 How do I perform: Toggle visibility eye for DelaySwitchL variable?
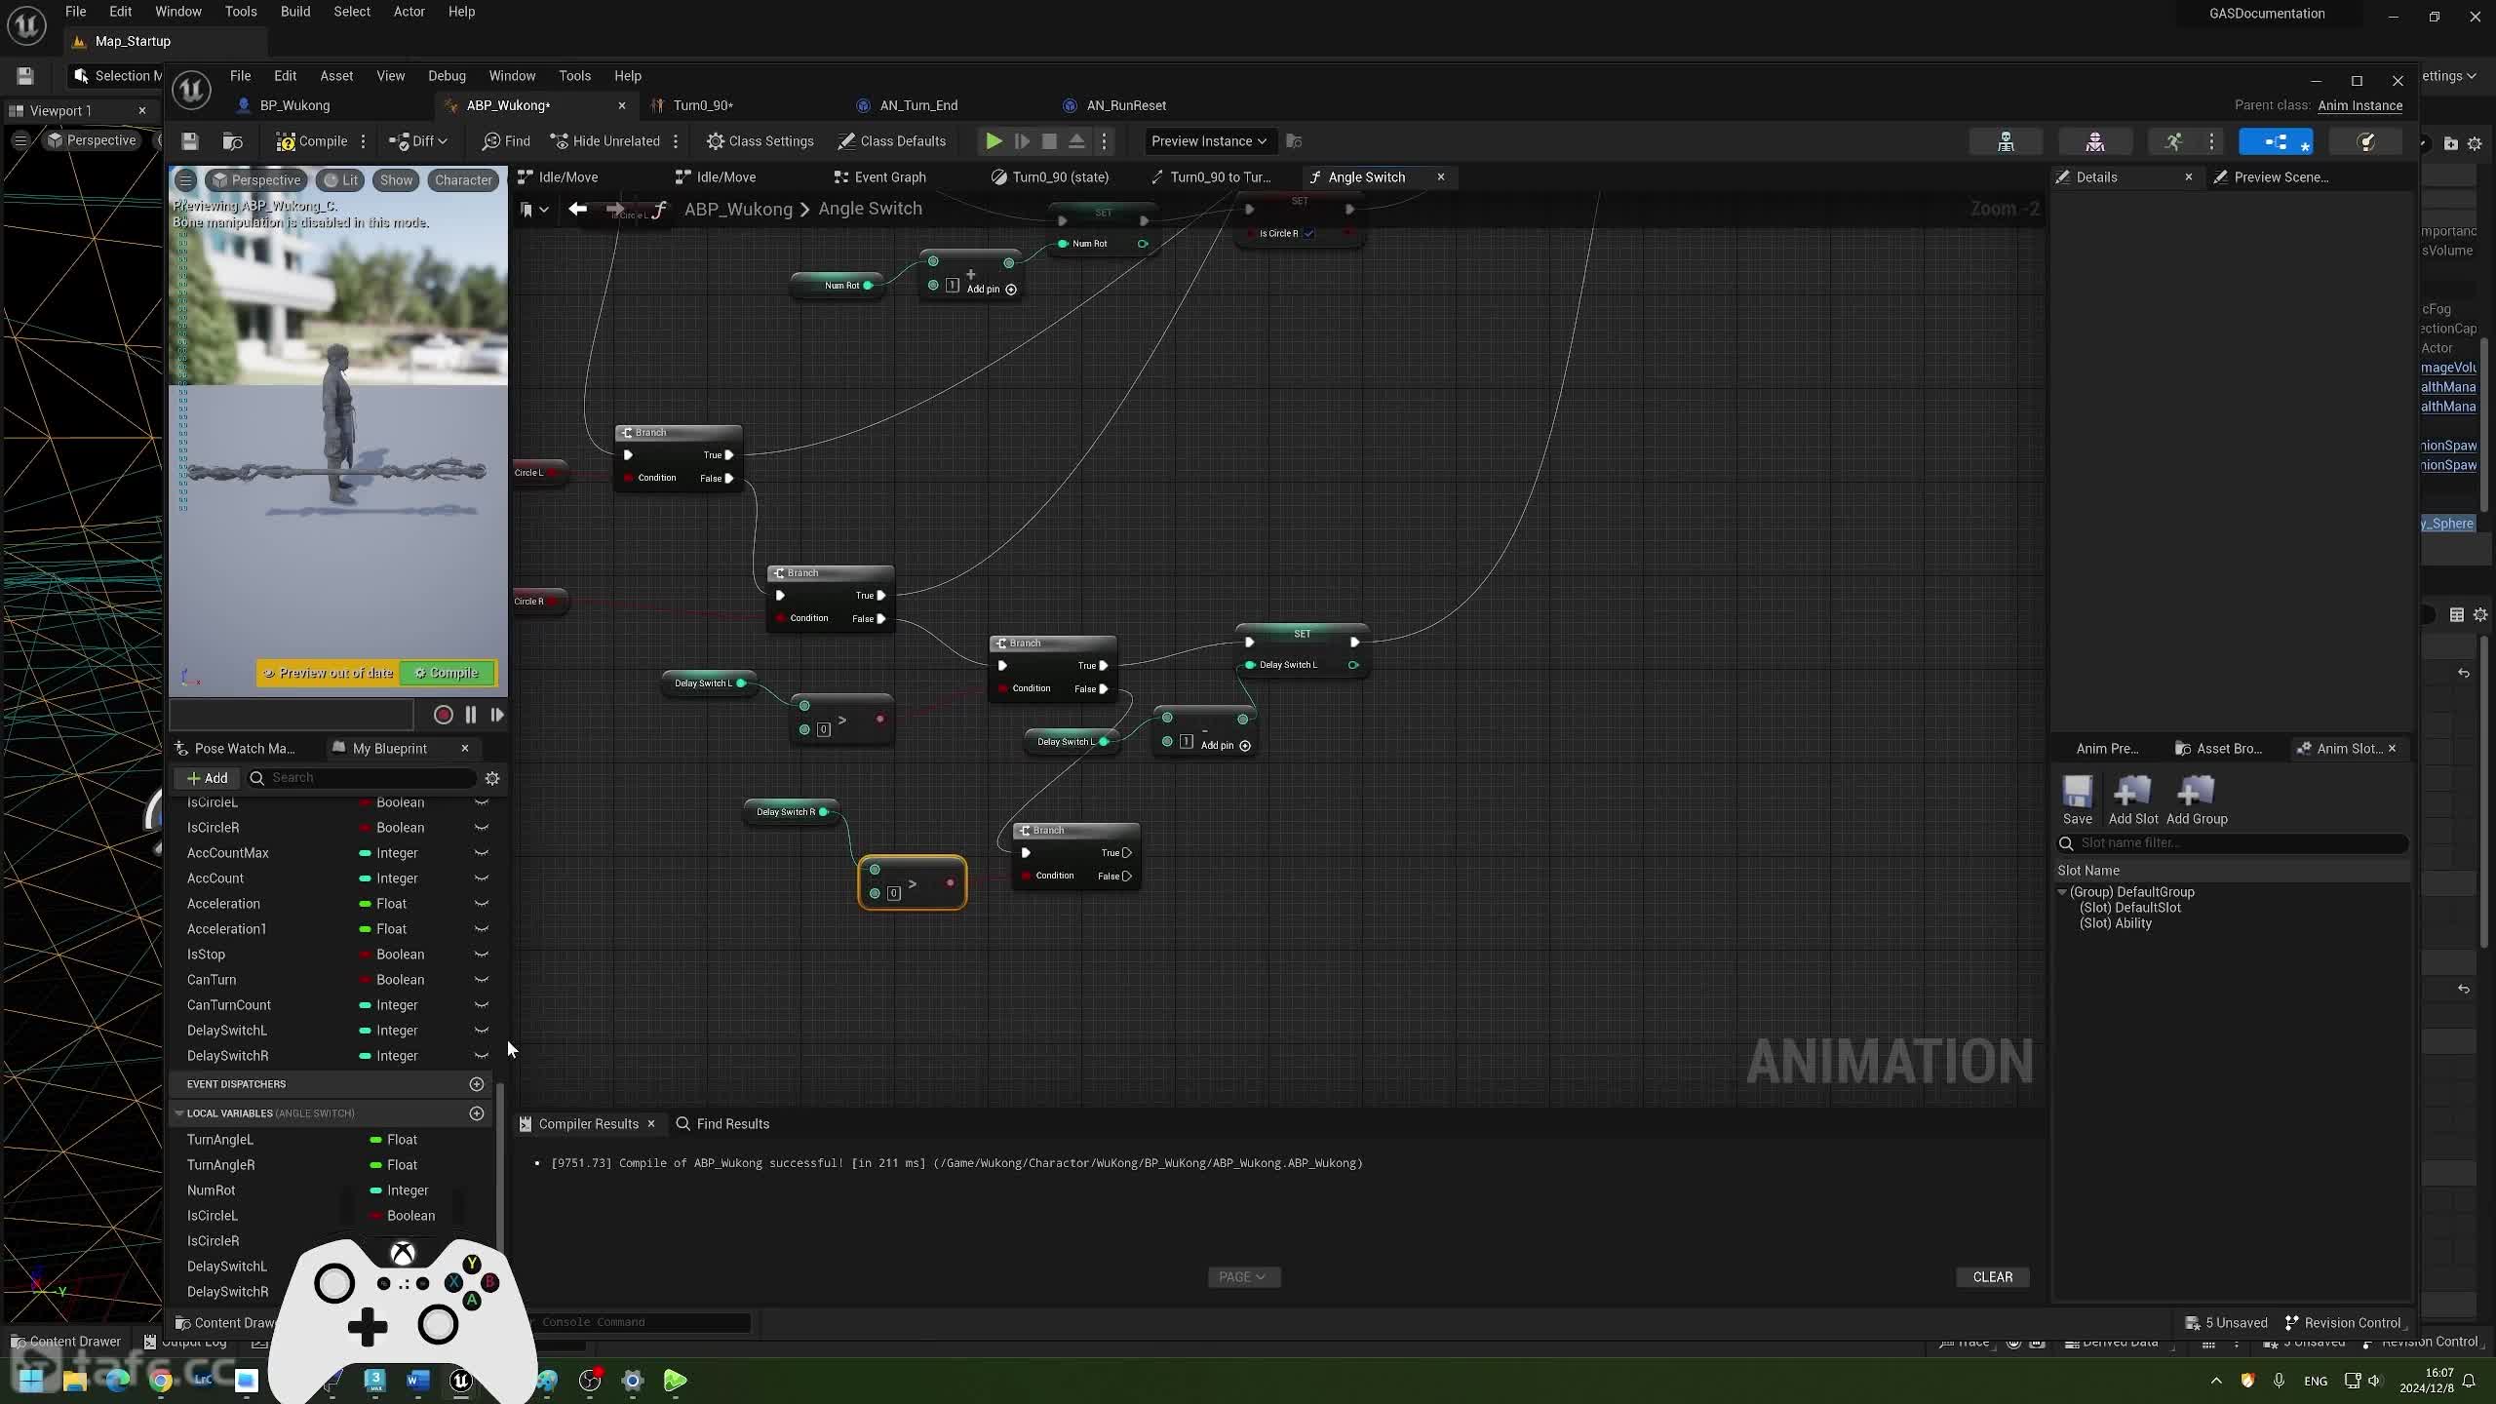pos(482,1031)
